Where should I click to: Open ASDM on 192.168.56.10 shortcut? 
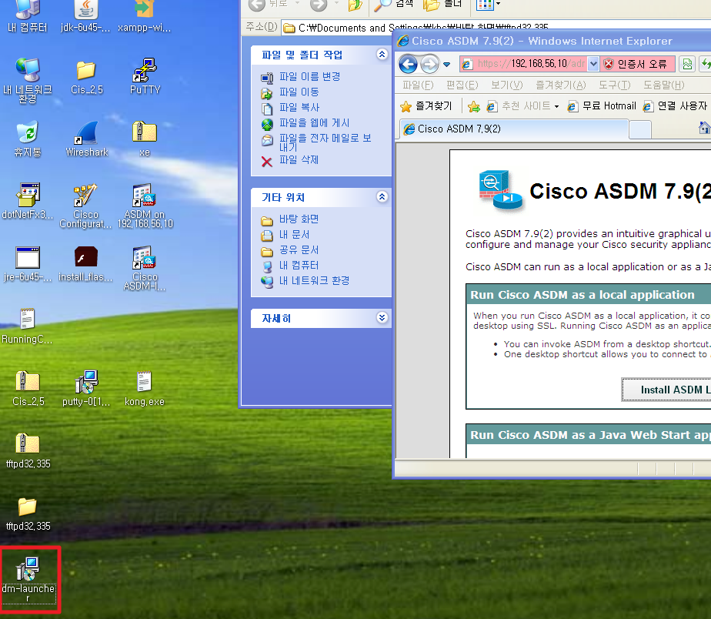pos(145,206)
